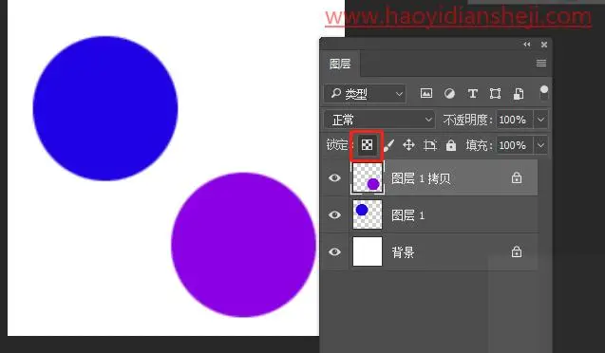Open the 类型 filter type dropdown
The image size is (605, 353).
tap(365, 94)
